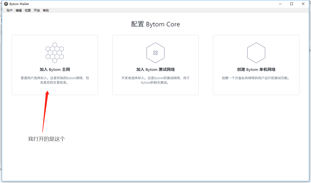The image size is (311, 183).
Task: Maximize the Bytom Wallet window
Action: (292, 4)
